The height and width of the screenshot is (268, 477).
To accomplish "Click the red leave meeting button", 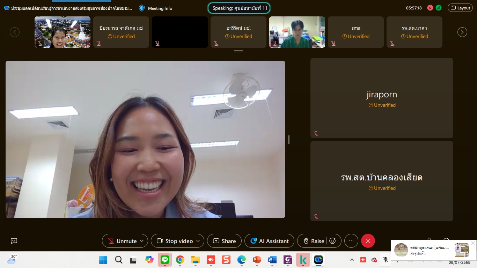I will point(368,241).
